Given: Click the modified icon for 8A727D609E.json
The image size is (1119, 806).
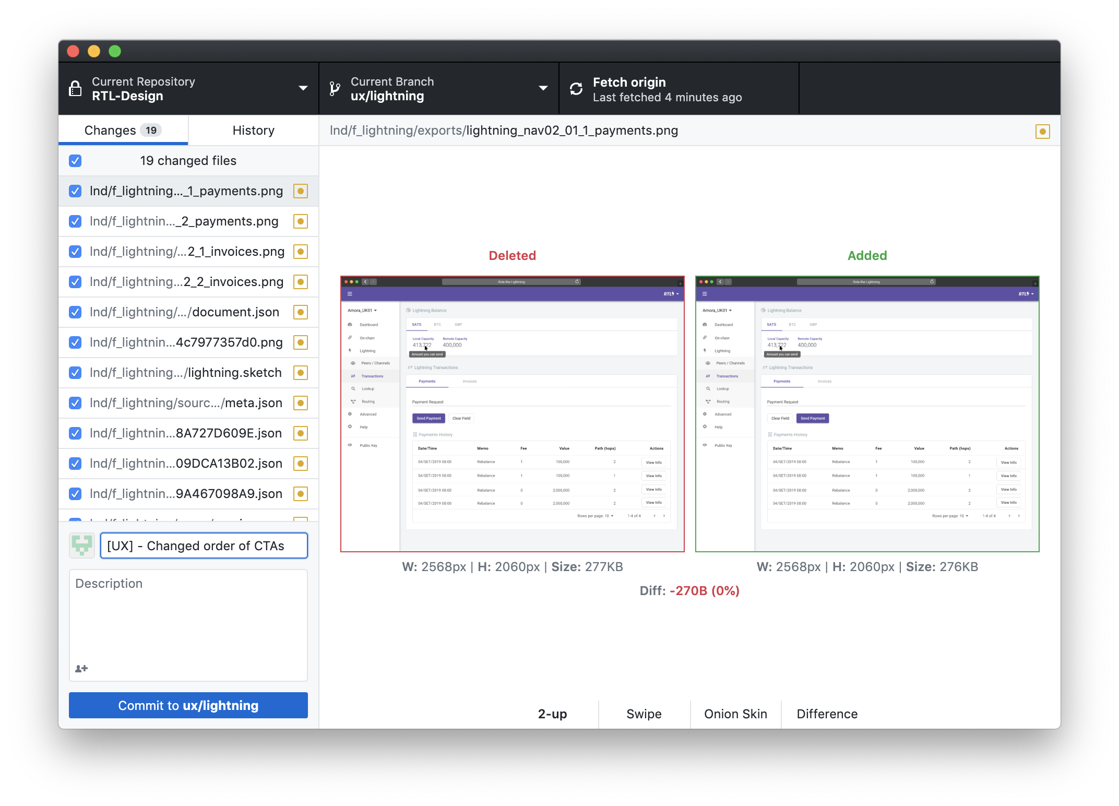Looking at the screenshot, I should click(301, 433).
